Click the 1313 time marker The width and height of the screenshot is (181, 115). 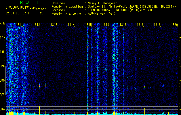coord(54,24)
